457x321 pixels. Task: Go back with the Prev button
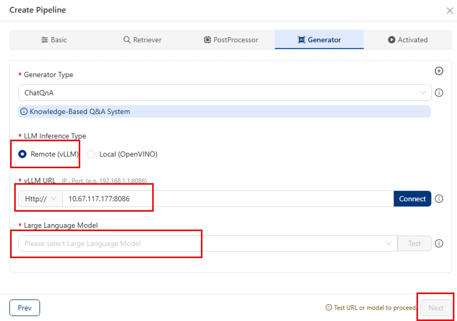[25, 308]
